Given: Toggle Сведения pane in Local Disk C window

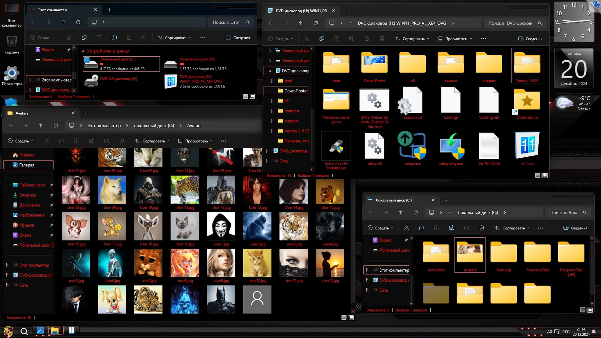Looking at the screenshot, I should (575, 228).
